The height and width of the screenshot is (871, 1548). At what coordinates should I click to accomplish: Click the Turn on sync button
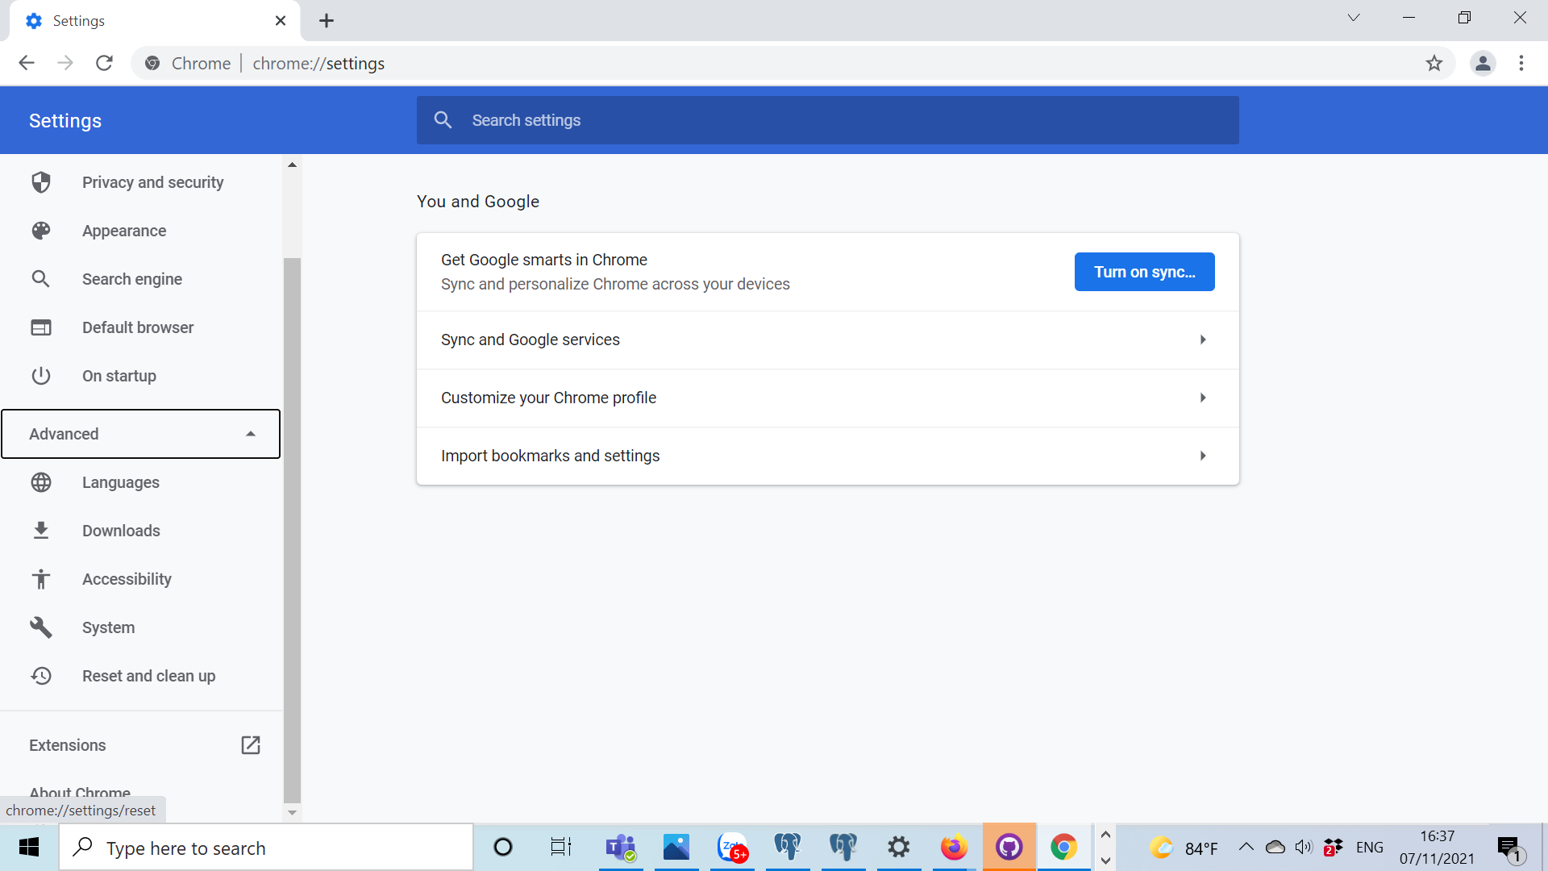point(1144,272)
